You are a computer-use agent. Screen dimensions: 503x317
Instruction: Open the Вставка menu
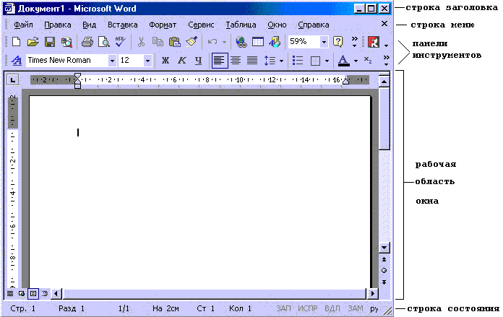123,25
